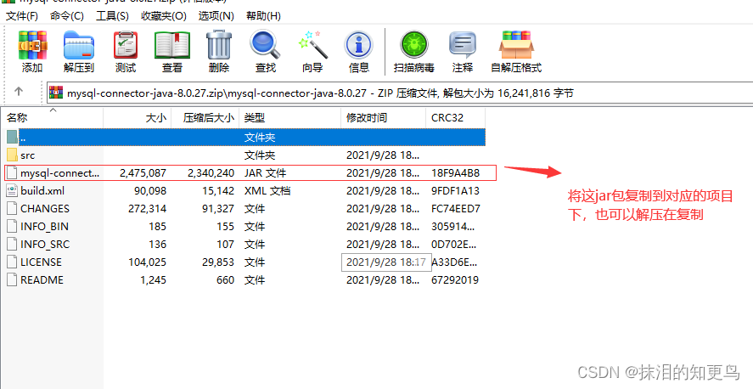The image size is (753, 389).
Task: Sort by Packed Size (压缩后大小) header
Action: 205,118
